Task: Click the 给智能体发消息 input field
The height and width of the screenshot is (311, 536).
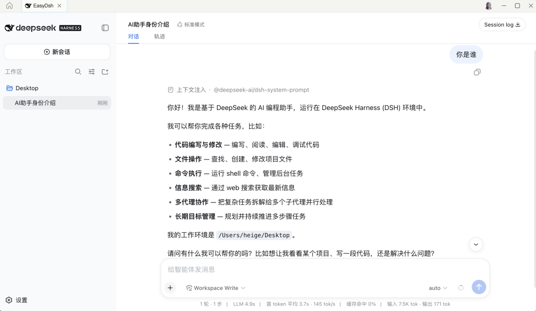Action: tap(325, 269)
